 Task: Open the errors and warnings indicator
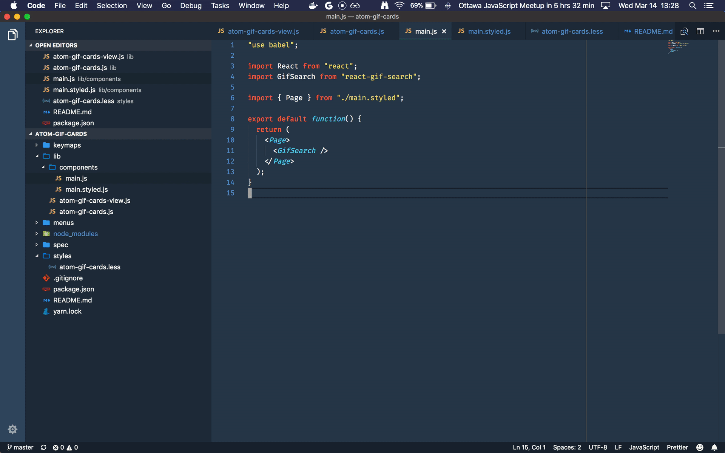pos(65,447)
